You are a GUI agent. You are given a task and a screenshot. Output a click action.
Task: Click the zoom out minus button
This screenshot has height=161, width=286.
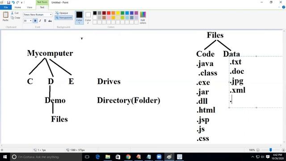[x=258, y=150]
